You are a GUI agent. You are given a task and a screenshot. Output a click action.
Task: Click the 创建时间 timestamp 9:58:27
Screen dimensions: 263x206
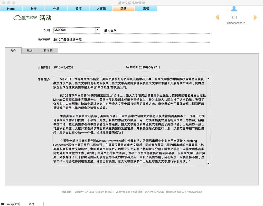pos(100,192)
